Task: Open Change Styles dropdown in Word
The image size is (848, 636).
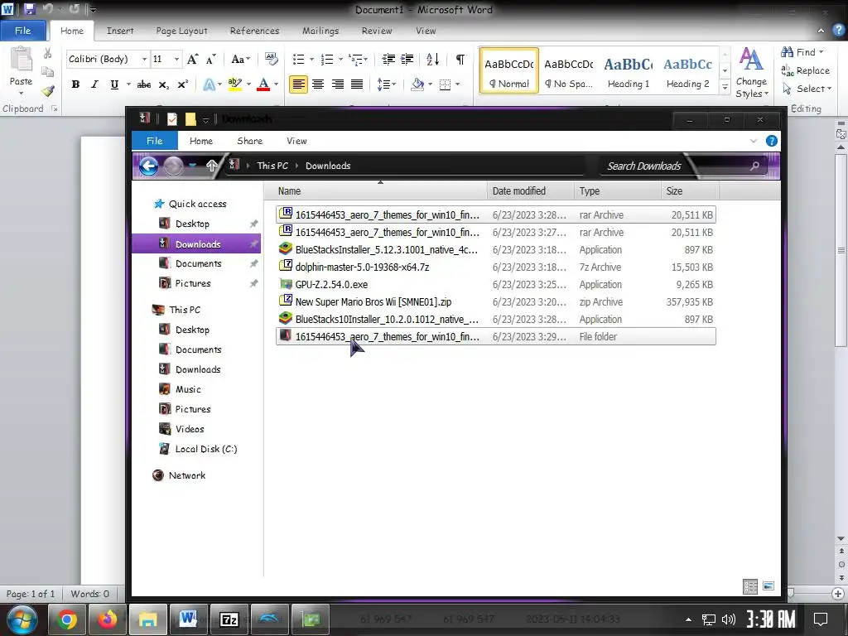Action: click(x=751, y=73)
